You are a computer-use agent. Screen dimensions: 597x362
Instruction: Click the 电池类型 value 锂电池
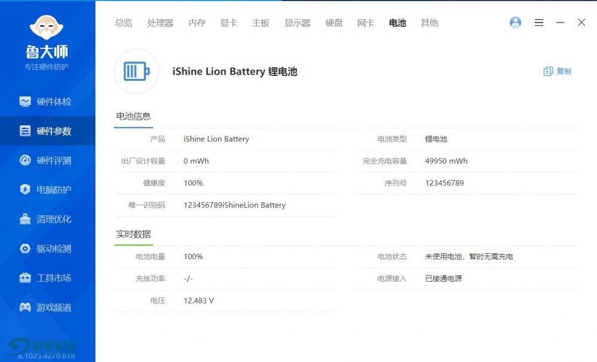click(x=436, y=139)
